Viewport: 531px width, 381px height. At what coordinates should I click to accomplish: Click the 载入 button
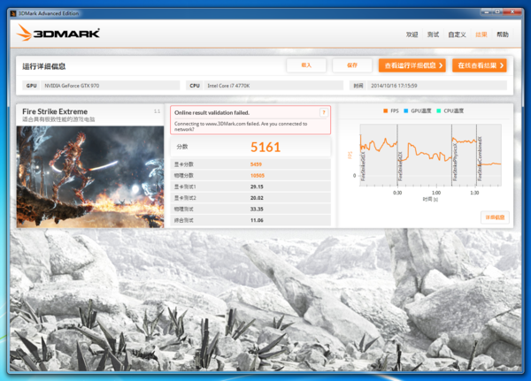(x=306, y=65)
